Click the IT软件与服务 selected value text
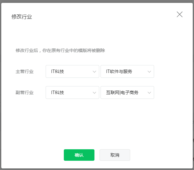 pyautogui.click(x=119, y=71)
